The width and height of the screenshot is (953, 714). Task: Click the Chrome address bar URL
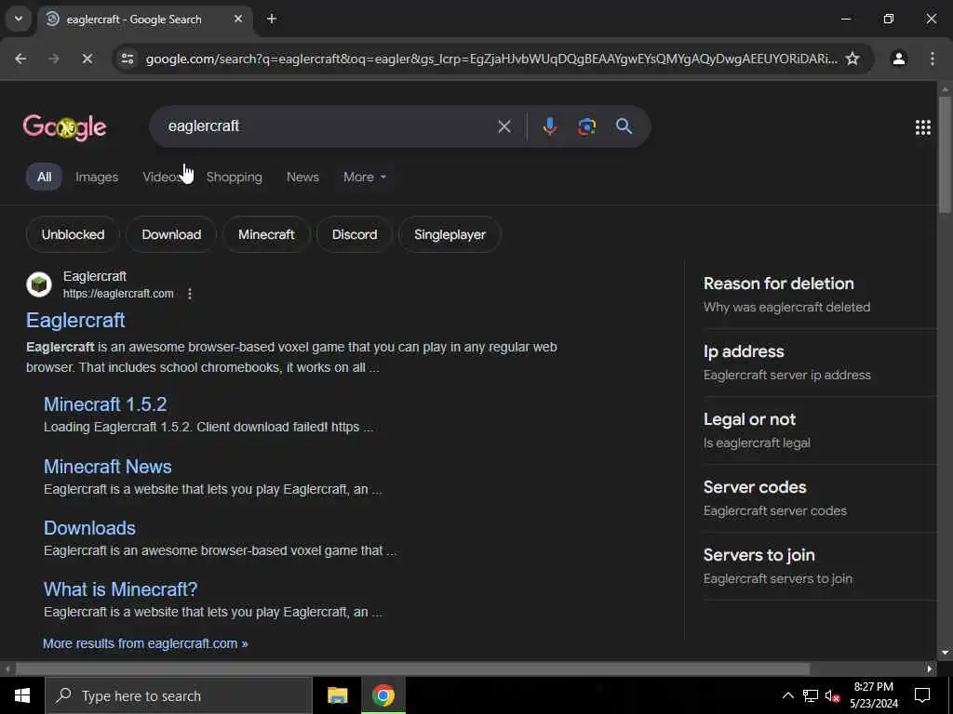tap(491, 59)
